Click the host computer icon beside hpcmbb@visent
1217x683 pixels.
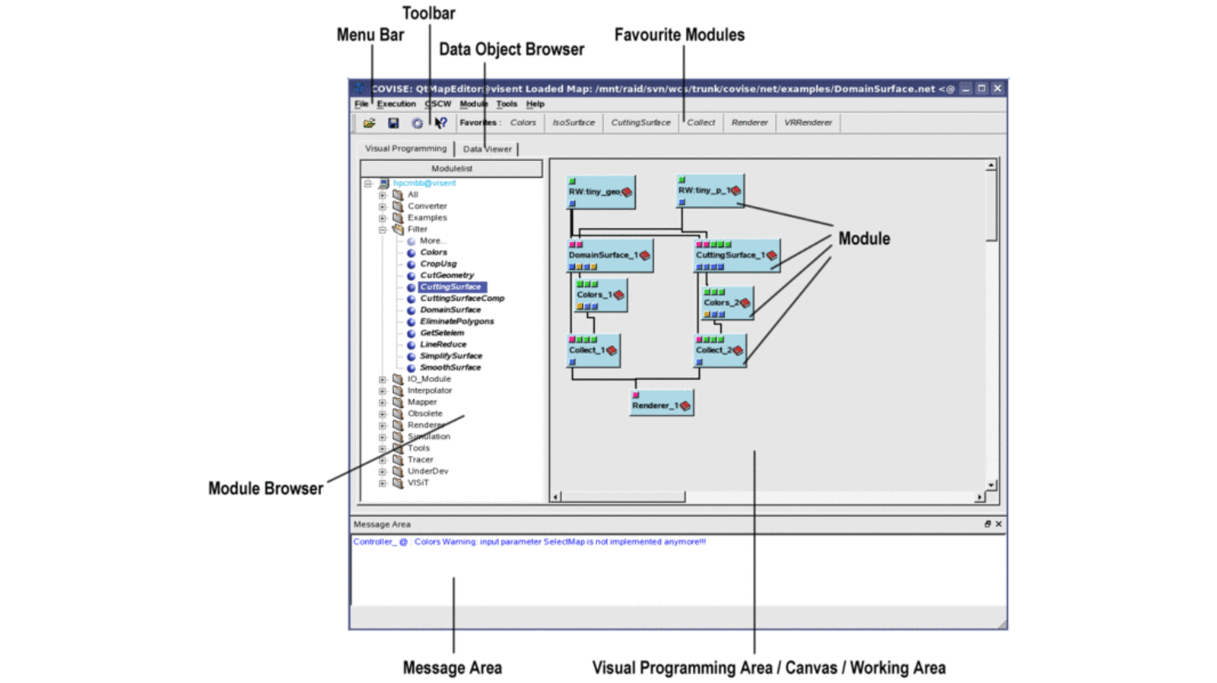tap(384, 183)
